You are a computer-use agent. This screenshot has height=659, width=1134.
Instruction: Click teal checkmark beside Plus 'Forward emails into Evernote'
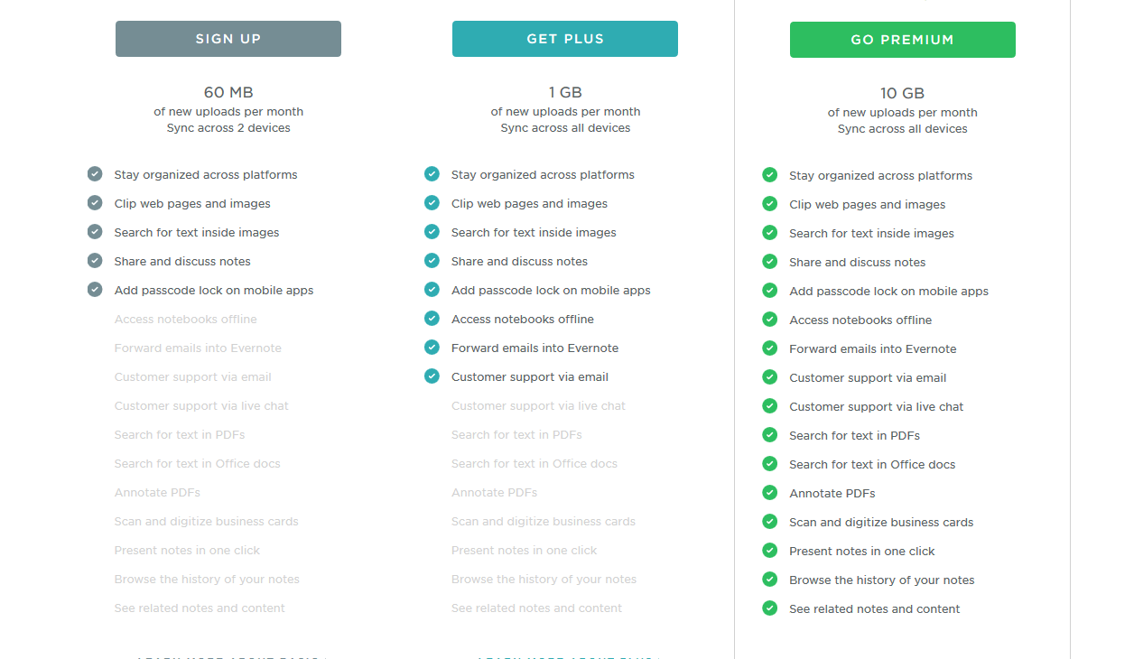(x=432, y=348)
